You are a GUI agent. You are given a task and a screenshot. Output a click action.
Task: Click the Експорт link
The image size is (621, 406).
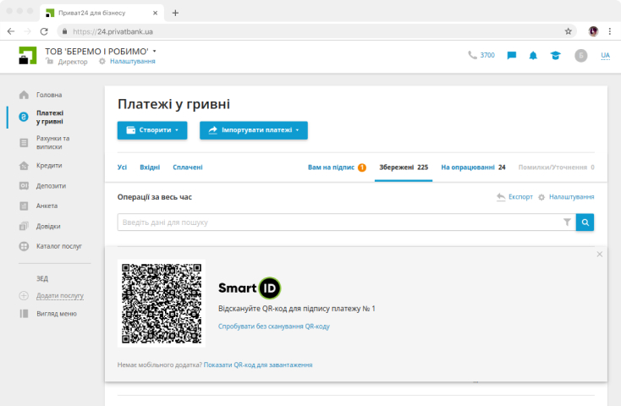pyautogui.click(x=514, y=197)
